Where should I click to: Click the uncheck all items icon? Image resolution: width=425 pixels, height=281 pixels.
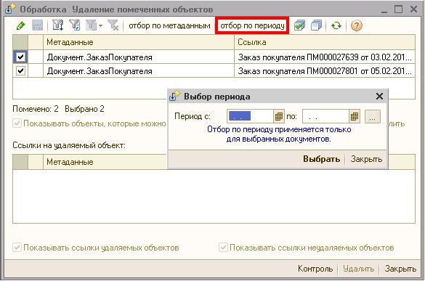(316, 25)
